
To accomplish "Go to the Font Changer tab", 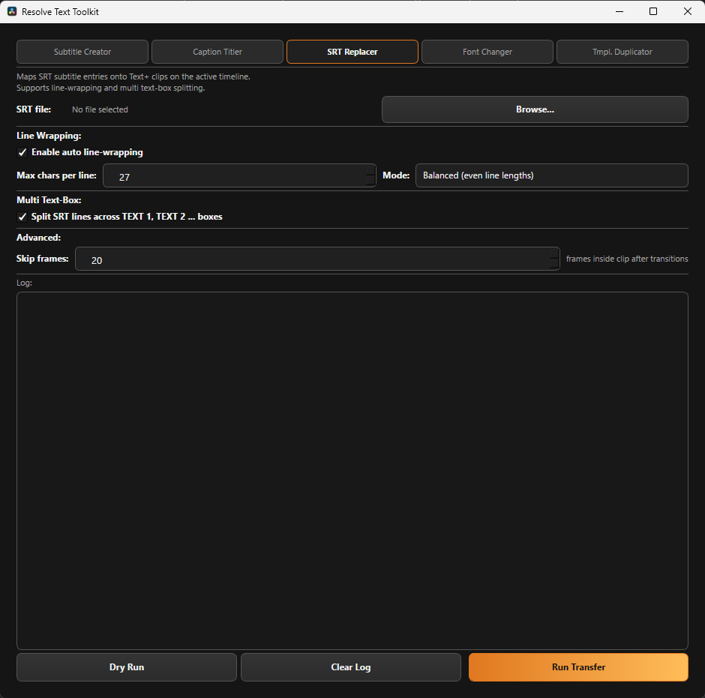I will click(x=487, y=52).
